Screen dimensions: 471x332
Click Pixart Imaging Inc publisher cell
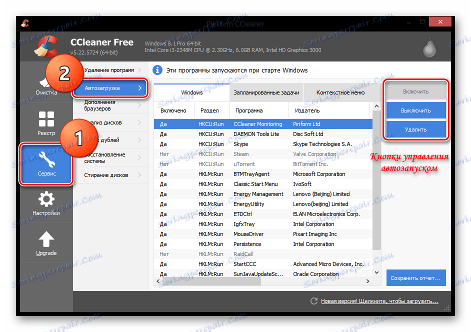[315, 234]
